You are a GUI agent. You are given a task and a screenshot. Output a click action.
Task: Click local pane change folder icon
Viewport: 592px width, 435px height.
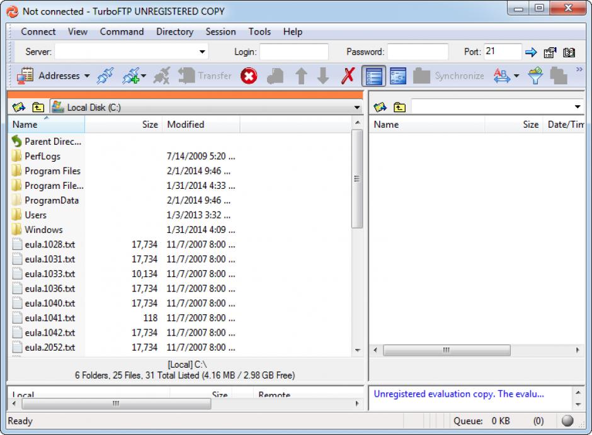(19, 108)
